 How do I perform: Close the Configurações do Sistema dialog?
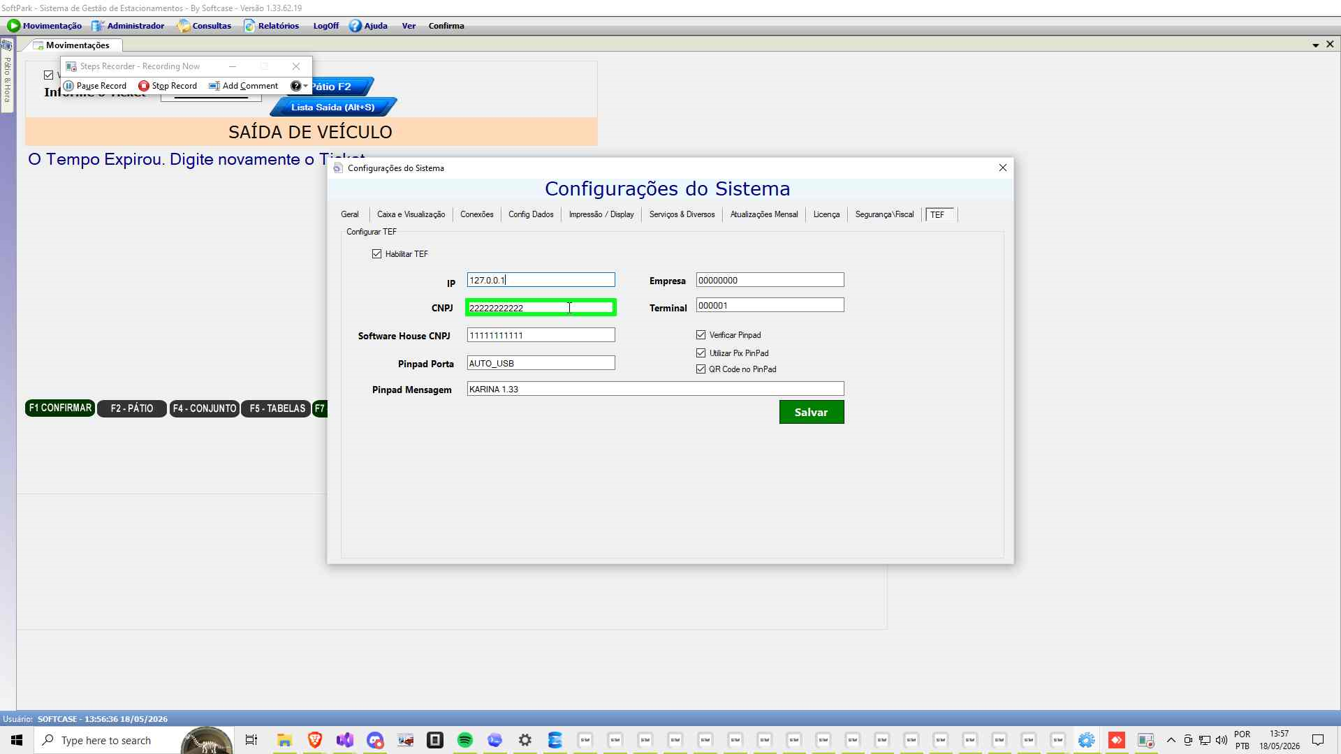point(1003,168)
